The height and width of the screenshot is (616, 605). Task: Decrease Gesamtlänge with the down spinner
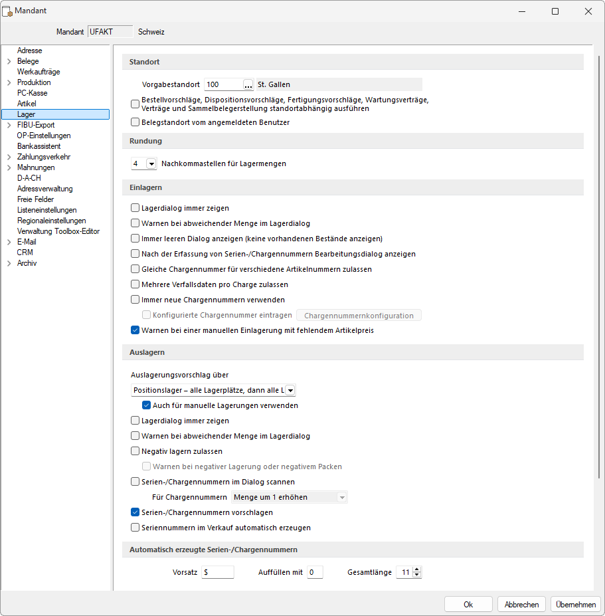point(417,575)
